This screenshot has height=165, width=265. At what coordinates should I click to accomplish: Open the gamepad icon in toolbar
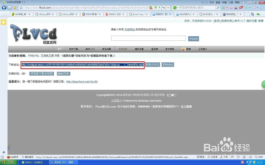tap(254, 8)
